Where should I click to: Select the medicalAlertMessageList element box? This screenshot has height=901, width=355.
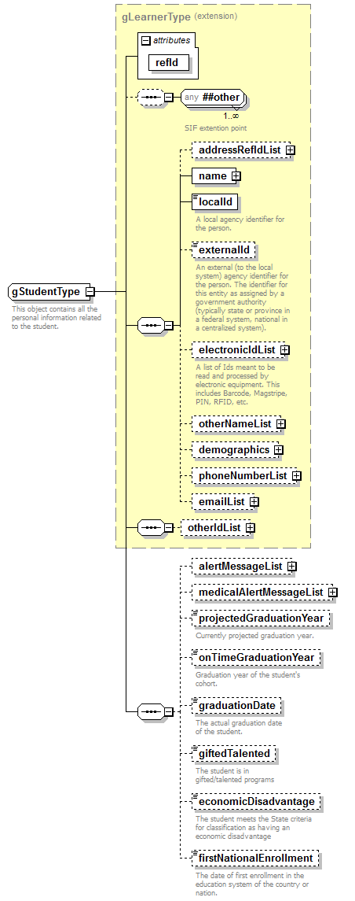click(261, 593)
